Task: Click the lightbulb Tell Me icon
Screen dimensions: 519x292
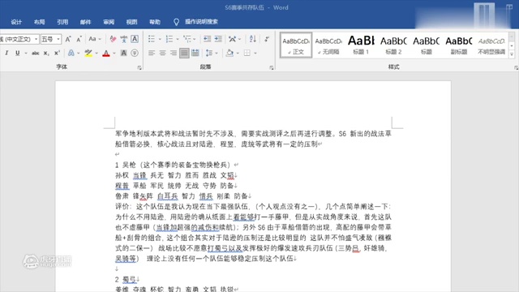Action: coord(176,22)
